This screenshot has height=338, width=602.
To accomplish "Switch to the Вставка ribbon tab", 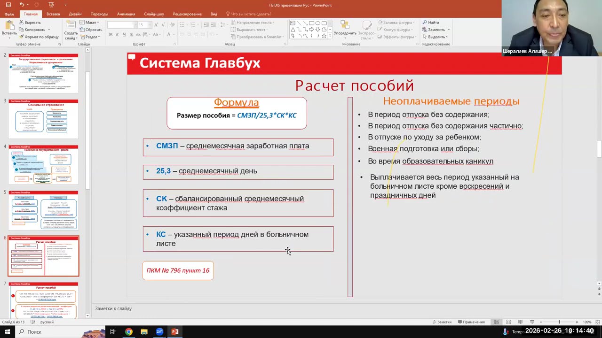I will coord(53,14).
